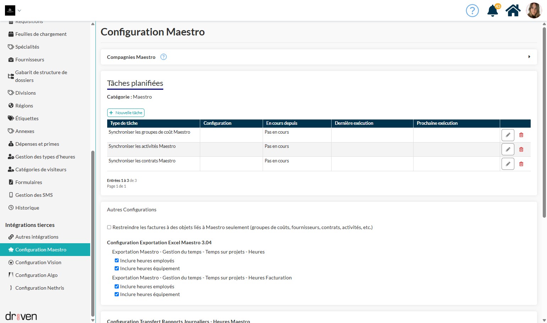The width and height of the screenshot is (547, 323).
Task: Open Divisions in sidebar
Action: 45,93
